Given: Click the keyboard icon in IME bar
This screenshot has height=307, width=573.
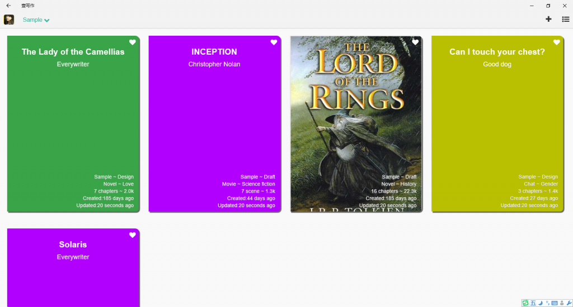Looking at the screenshot, I should (555, 303).
